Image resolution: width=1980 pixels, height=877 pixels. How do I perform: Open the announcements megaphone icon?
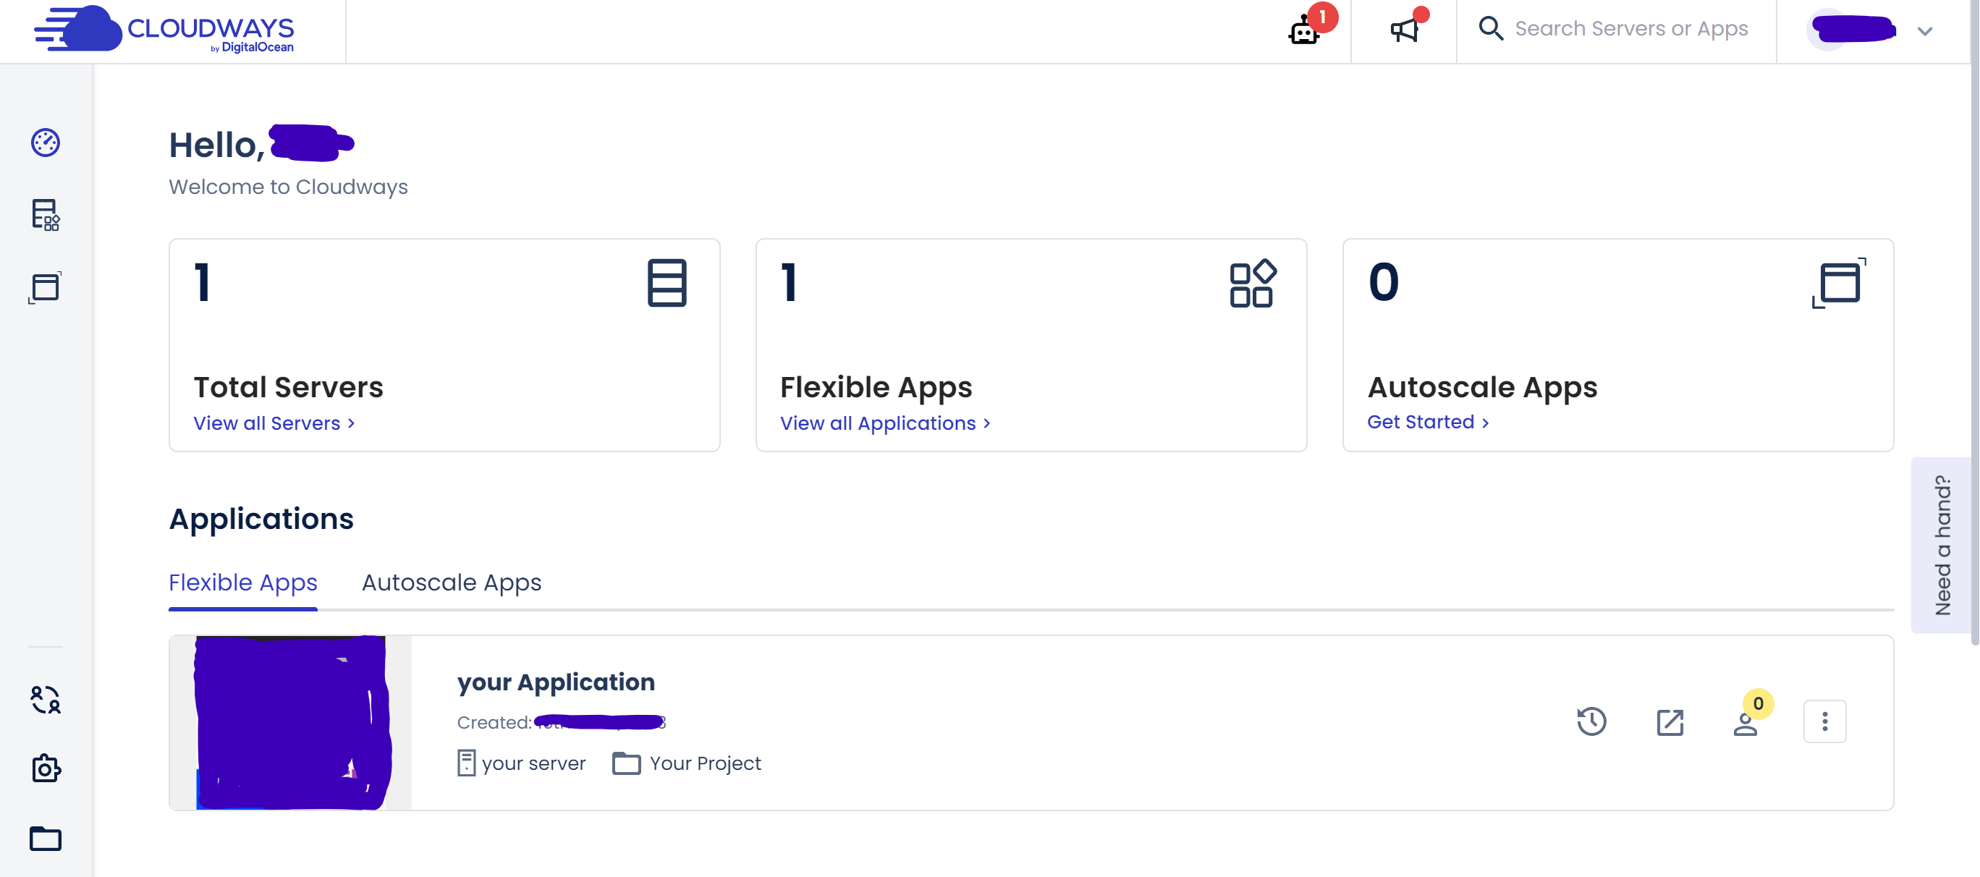1404,30
